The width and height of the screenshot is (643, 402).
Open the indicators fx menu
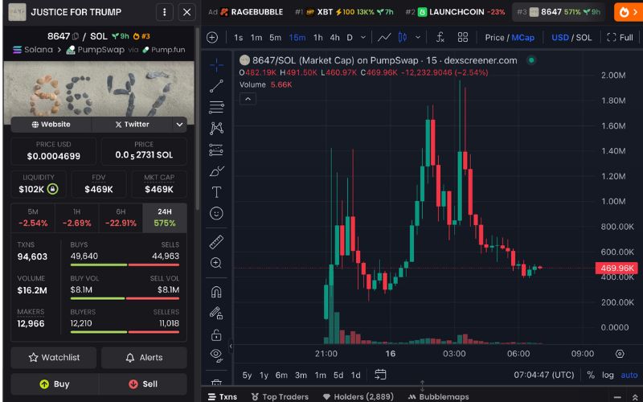[x=440, y=38]
